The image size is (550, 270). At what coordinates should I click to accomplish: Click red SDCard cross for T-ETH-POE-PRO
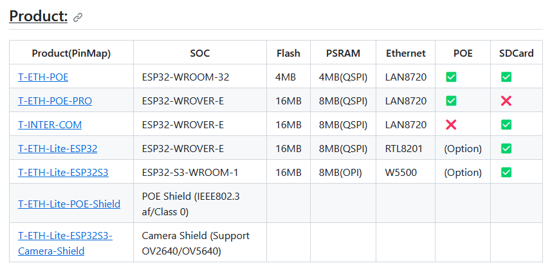pyautogui.click(x=506, y=101)
